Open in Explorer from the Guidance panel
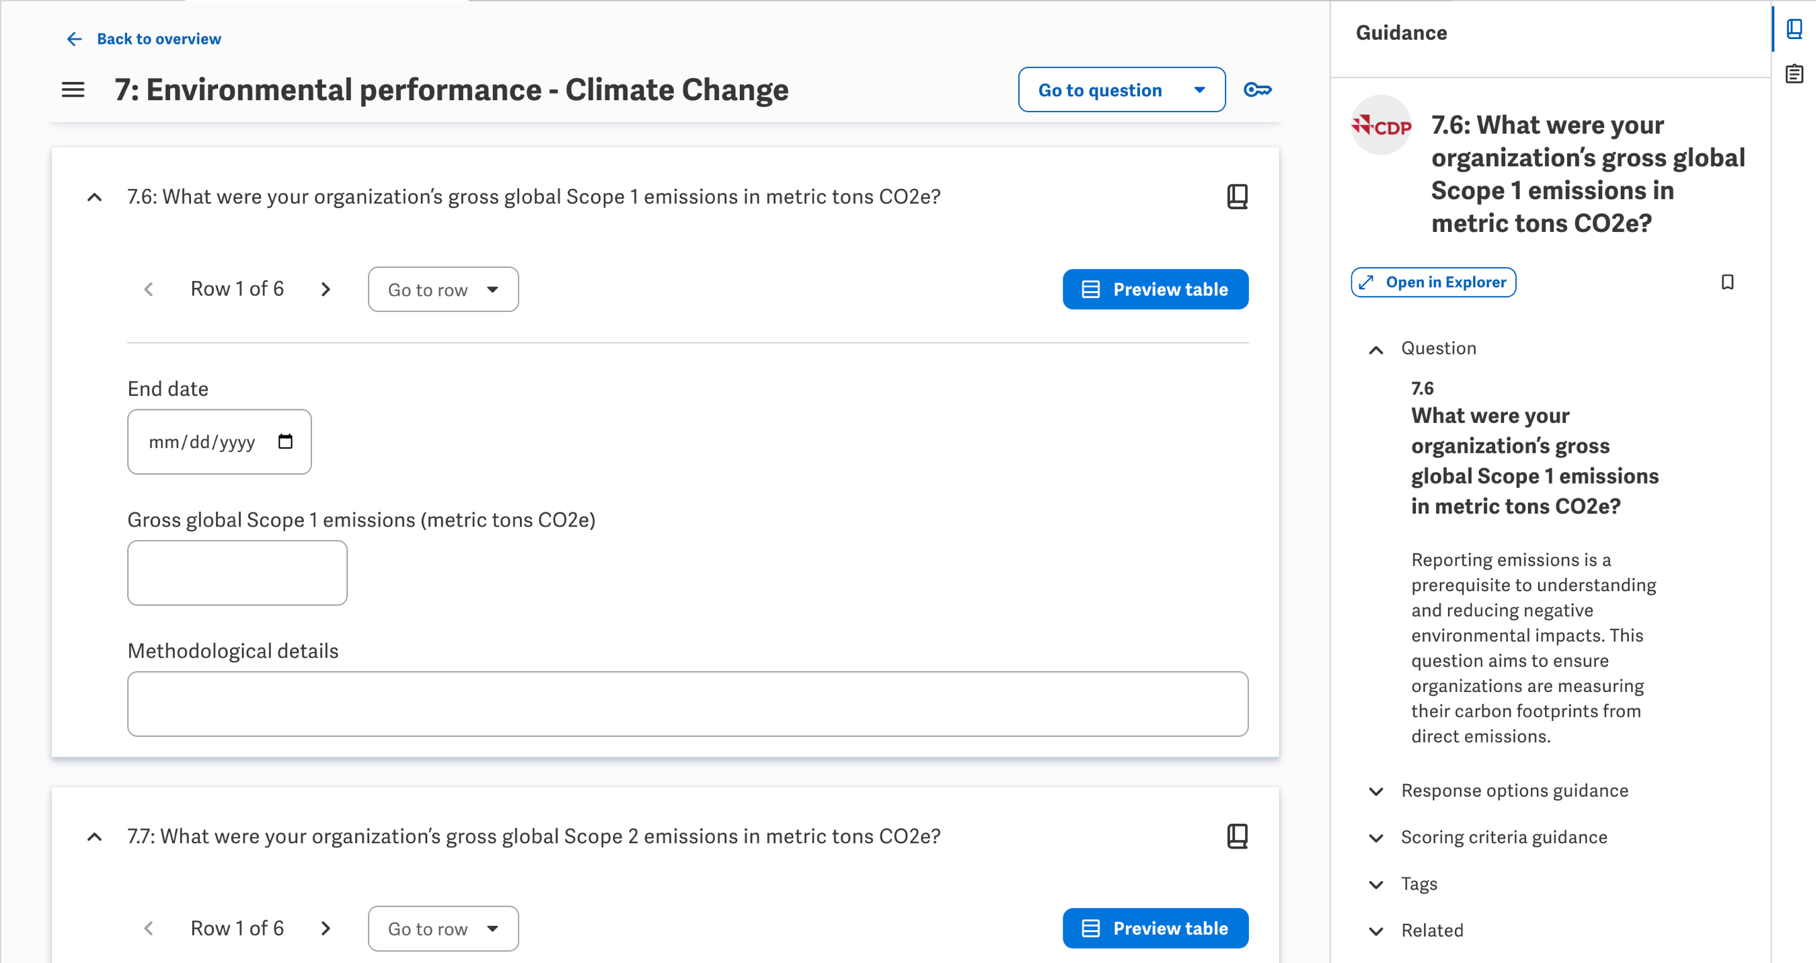The height and width of the screenshot is (963, 1816). coord(1433,282)
